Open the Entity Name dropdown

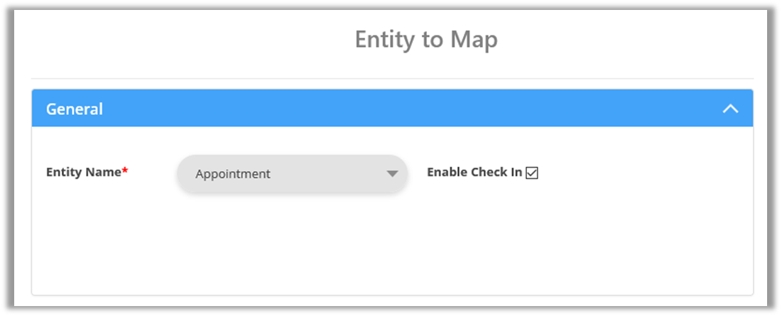coord(291,174)
